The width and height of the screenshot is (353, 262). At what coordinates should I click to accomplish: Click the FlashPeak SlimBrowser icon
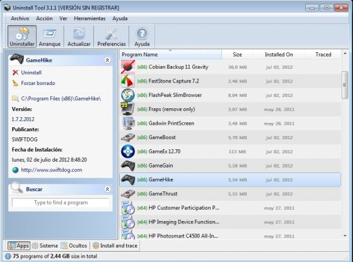(128, 95)
